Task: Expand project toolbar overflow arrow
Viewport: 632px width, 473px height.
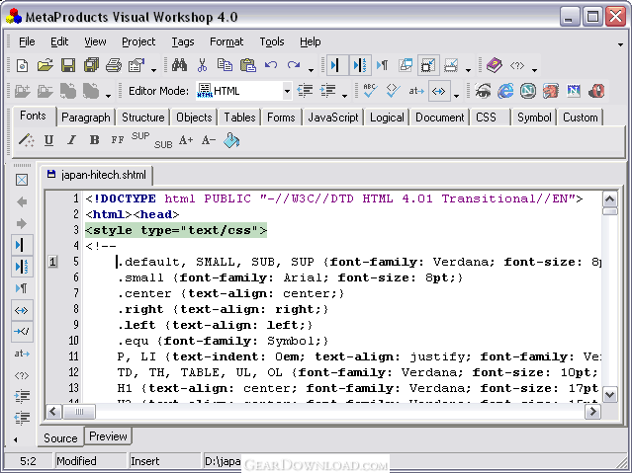Action: (108, 96)
